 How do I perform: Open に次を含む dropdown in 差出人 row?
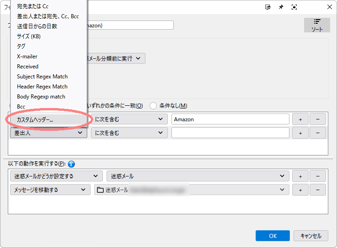[129, 133]
